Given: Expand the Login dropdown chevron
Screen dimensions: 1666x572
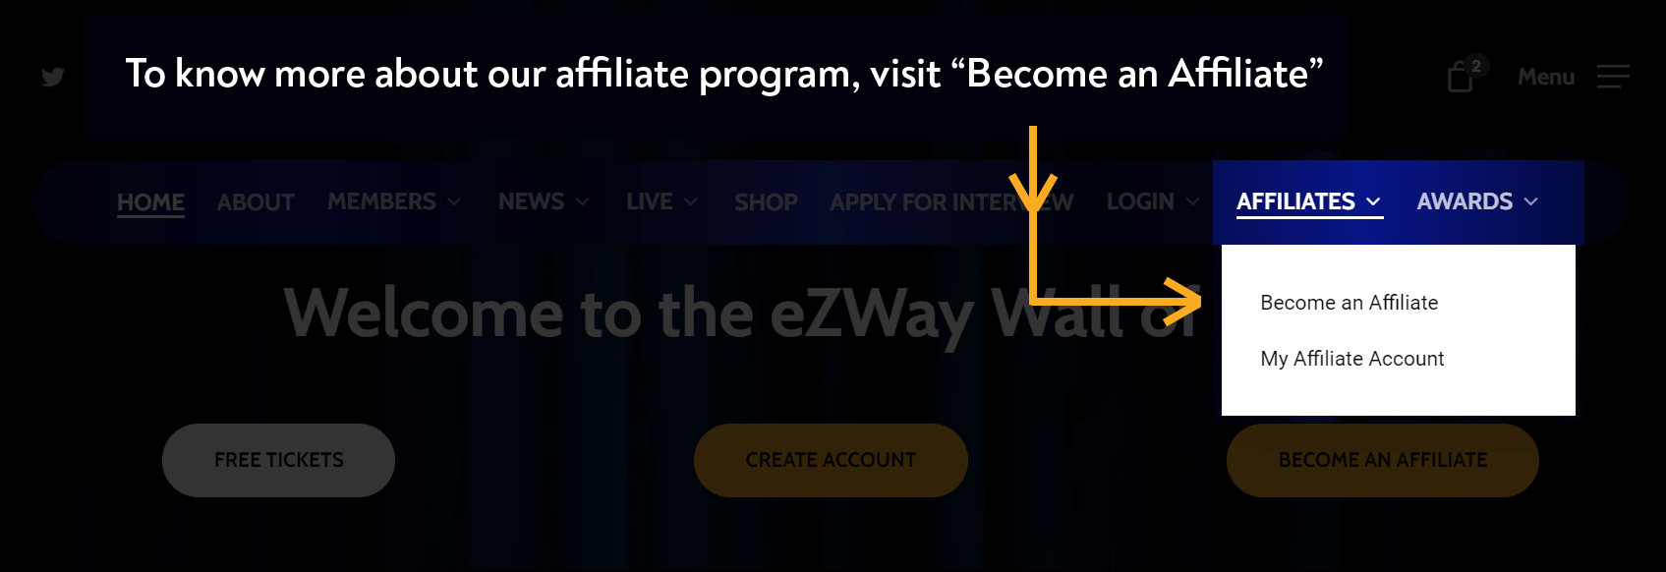Looking at the screenshot, I should 1192,201.
